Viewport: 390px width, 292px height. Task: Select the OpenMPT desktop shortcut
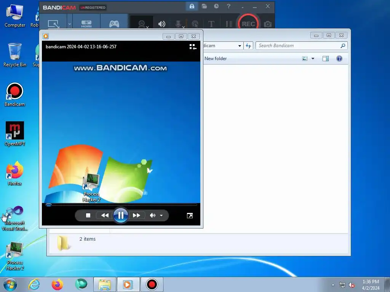[15, 134]
